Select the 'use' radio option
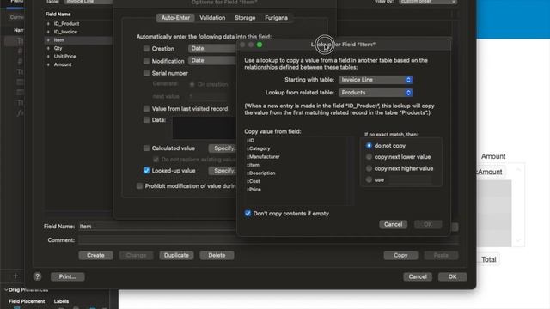Viewport: 550px width, 309px height. point(369,179)
